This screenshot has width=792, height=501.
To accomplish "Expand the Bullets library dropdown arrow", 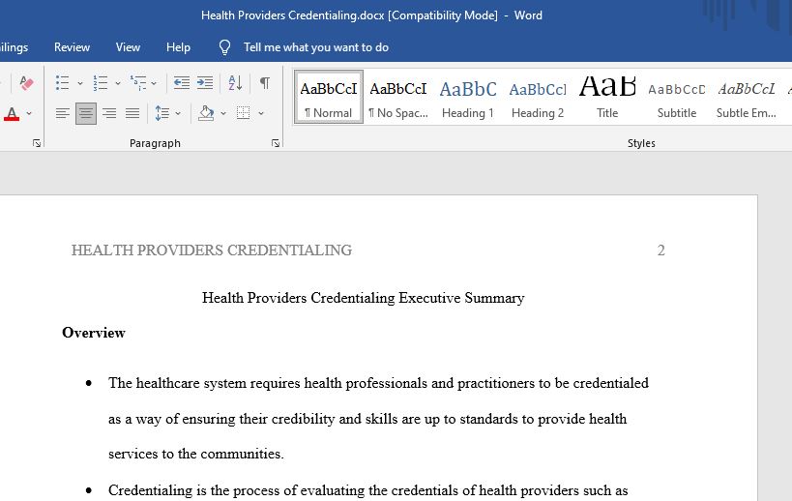I will point(80,83).
